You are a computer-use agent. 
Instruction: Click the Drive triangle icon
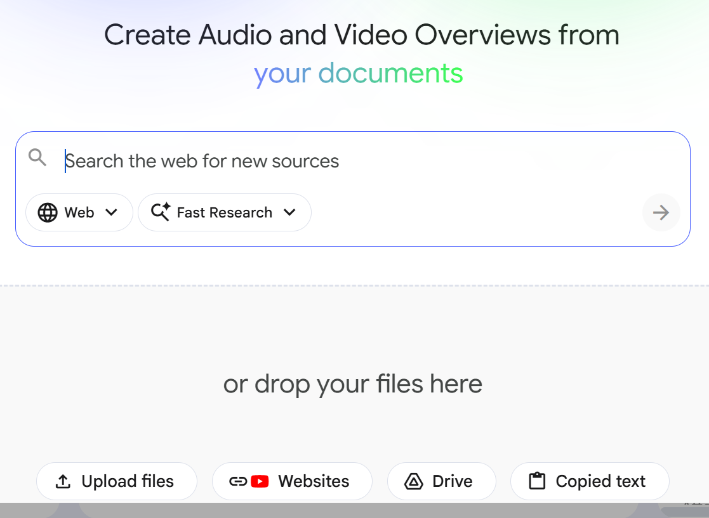tap(414, 481)
